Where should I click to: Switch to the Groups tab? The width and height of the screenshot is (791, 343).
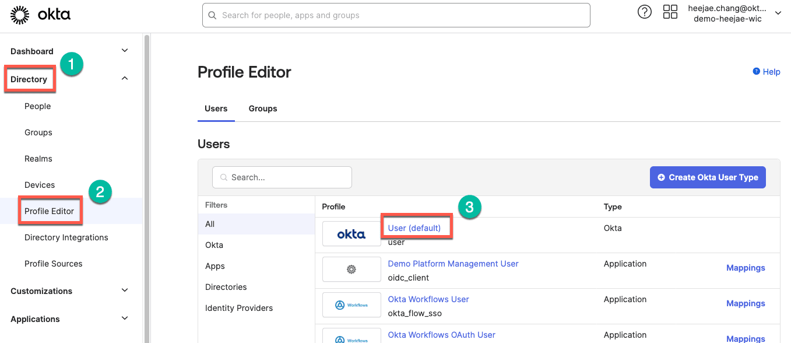tap(263, 108)
